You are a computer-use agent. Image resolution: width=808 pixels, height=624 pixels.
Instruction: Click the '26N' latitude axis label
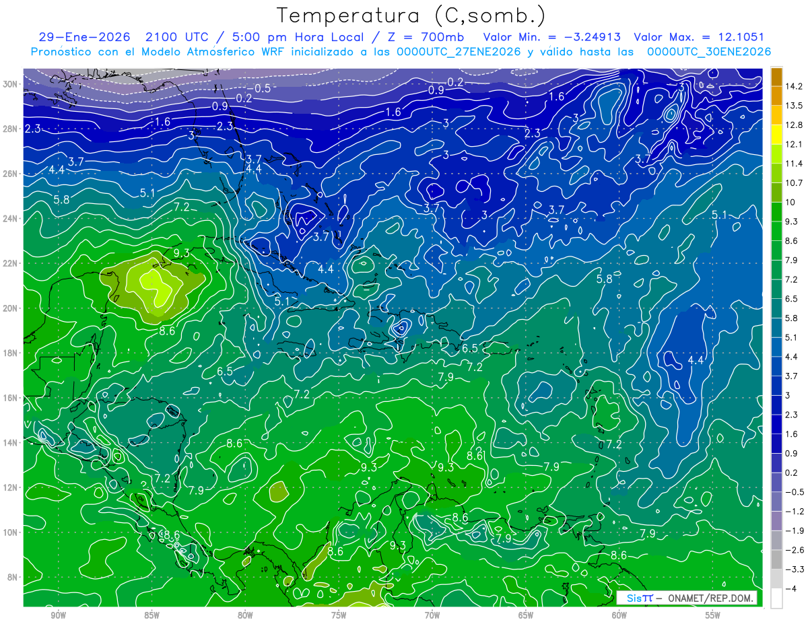[x=11, y=174]
